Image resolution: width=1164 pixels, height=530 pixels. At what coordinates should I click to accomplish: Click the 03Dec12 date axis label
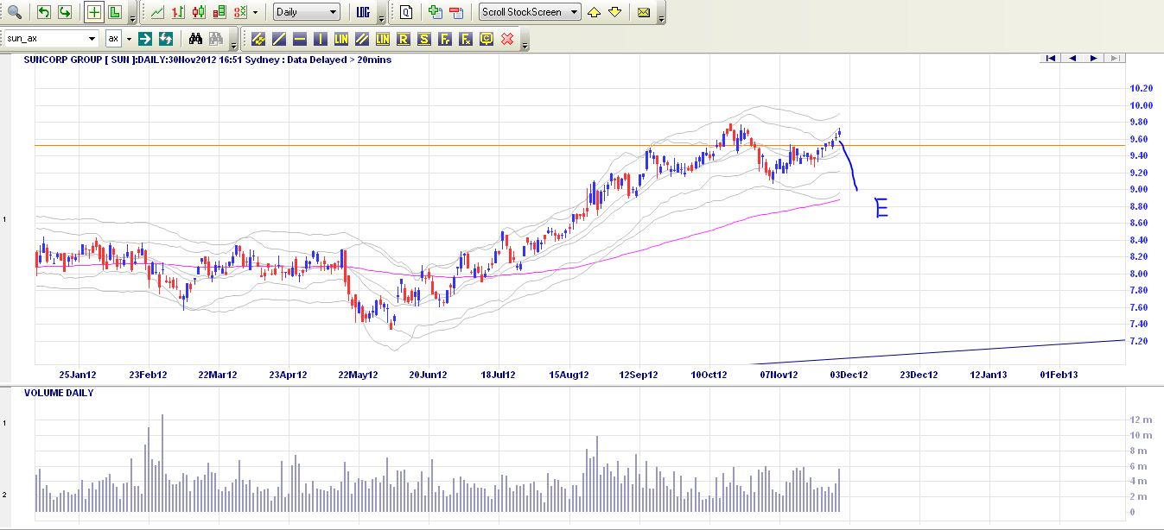click(x=849, y=375)
